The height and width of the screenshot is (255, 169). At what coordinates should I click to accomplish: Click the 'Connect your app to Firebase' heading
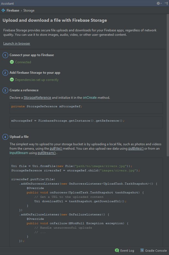[32, 55]
